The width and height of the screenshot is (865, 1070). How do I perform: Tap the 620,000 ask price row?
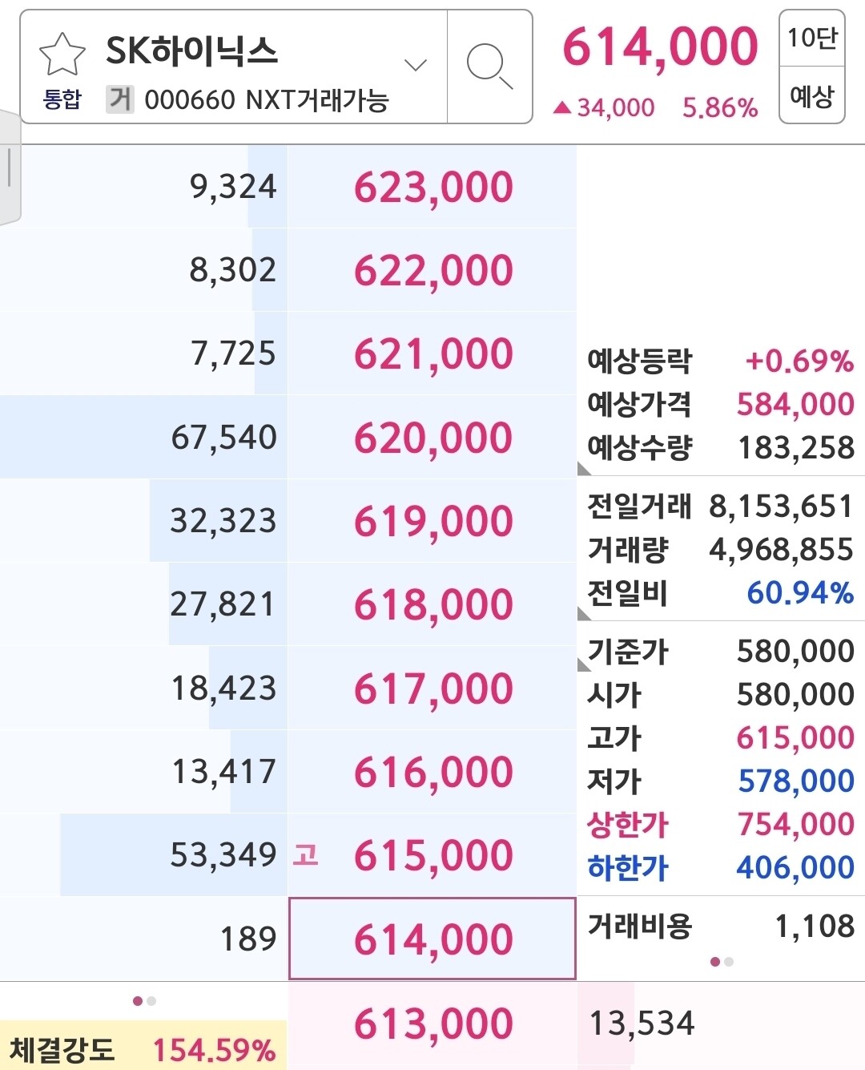point(432,438)
